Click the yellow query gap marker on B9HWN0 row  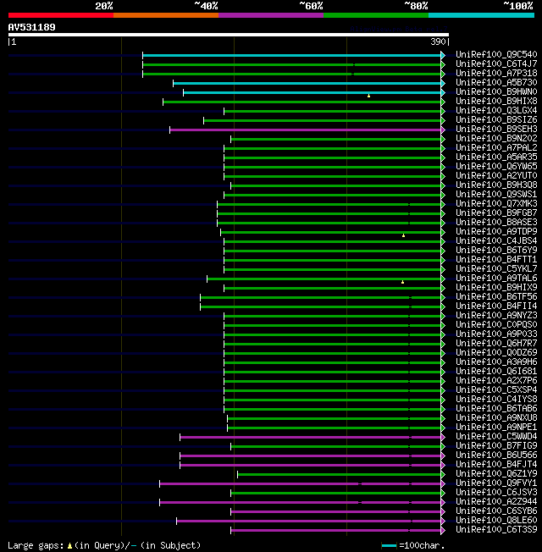pyautogui.click(x=368, y=96)
